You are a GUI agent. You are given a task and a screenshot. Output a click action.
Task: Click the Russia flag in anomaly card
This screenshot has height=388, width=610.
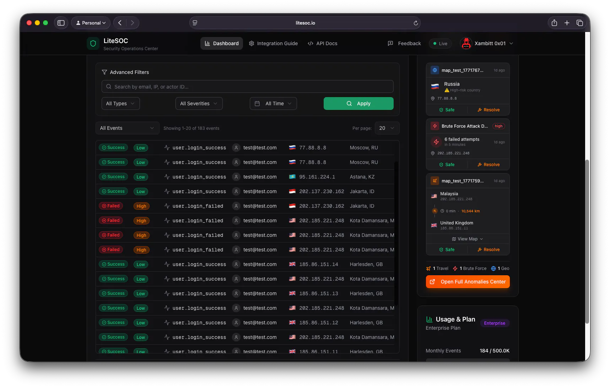(435, 86)
